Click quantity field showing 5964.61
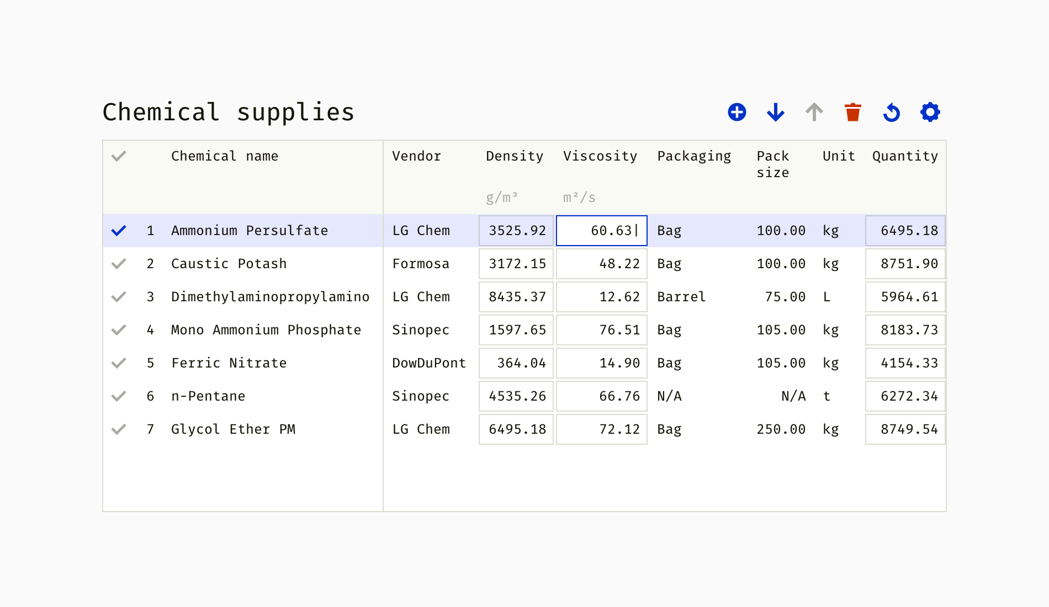The height and width of the screenshot is (607, 1049). [905, 297]
